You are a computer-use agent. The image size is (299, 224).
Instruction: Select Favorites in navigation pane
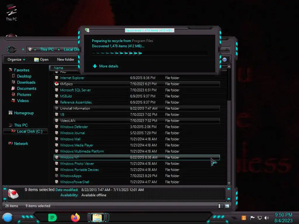click(22, 70)
